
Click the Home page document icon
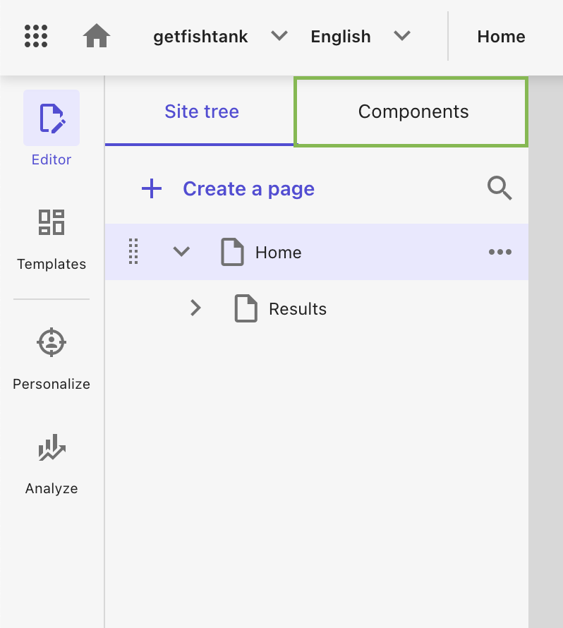(233, 251)
